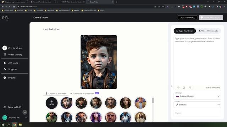Click the Create Video sidebar label
Screen dimensions: 227x127
[15, 48]
